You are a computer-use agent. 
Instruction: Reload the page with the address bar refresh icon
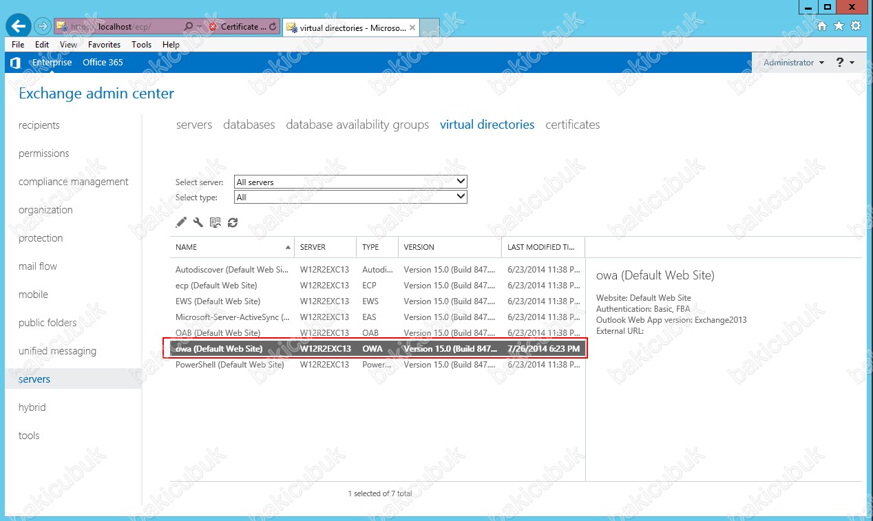[x=273, y=27]
